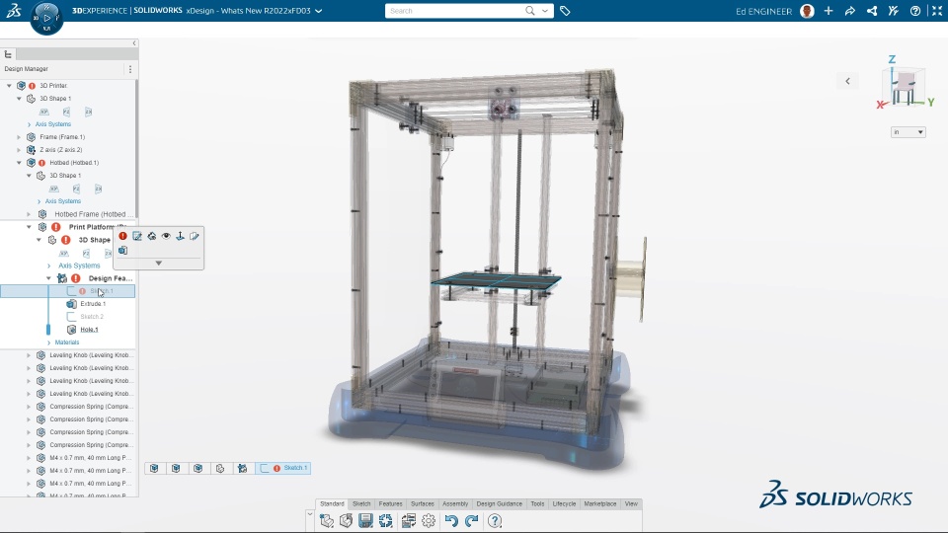
Task: Open the units dropdown showing 'in'
Action: click(908, 131)
